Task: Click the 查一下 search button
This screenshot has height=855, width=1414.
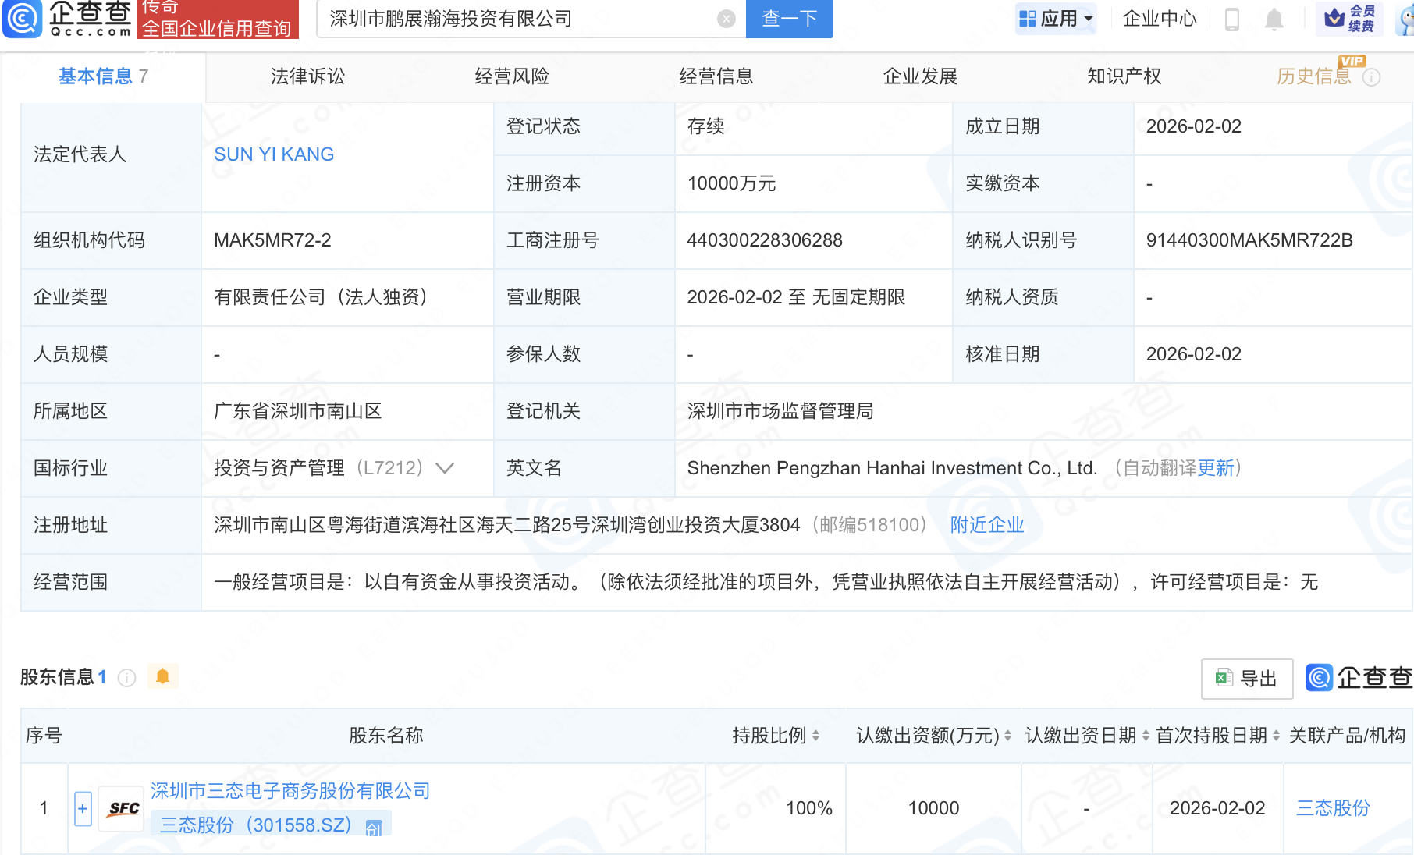Action: pos(789,19)
